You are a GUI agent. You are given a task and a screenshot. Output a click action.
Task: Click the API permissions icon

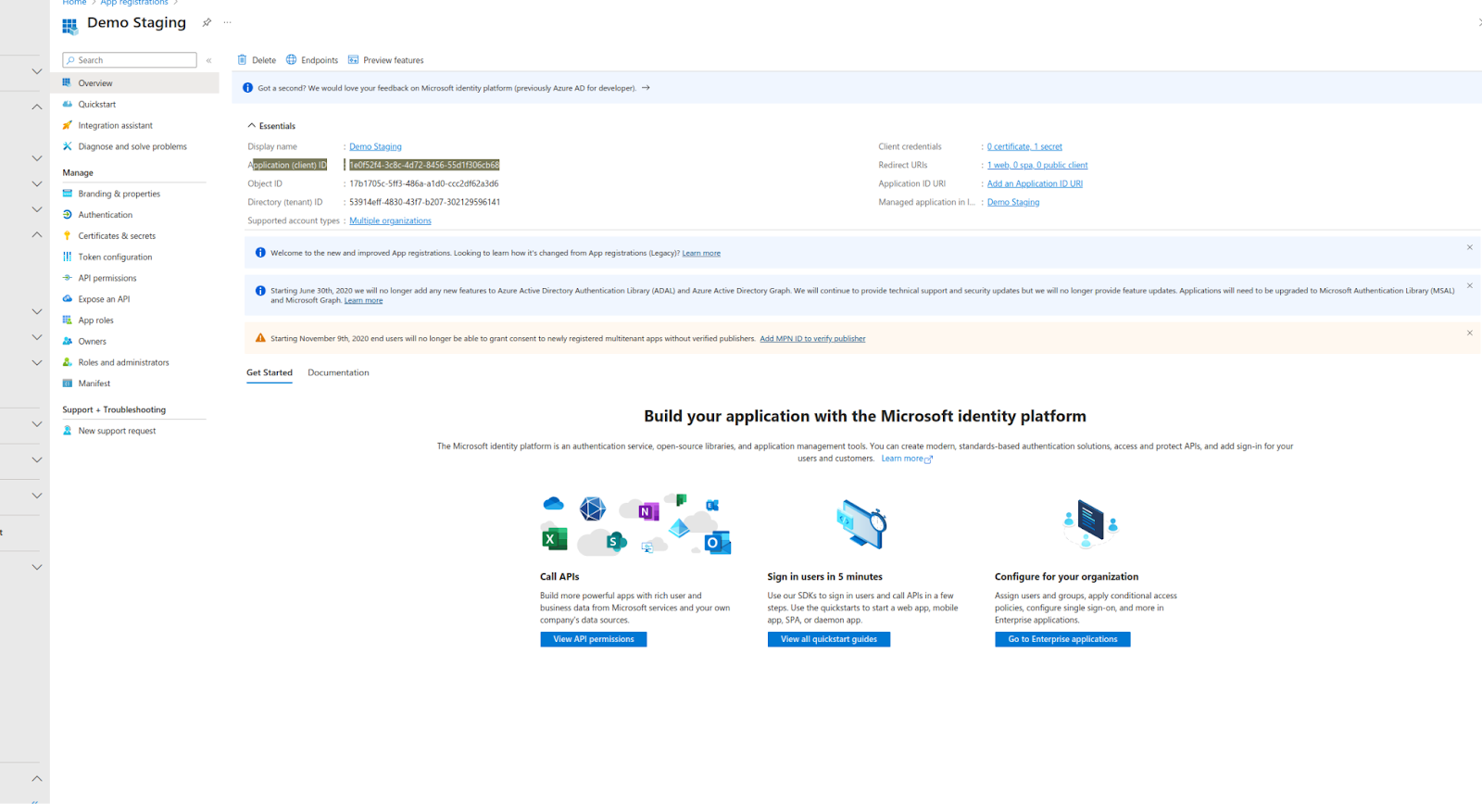pyautogui.click(x=67, y=278)
